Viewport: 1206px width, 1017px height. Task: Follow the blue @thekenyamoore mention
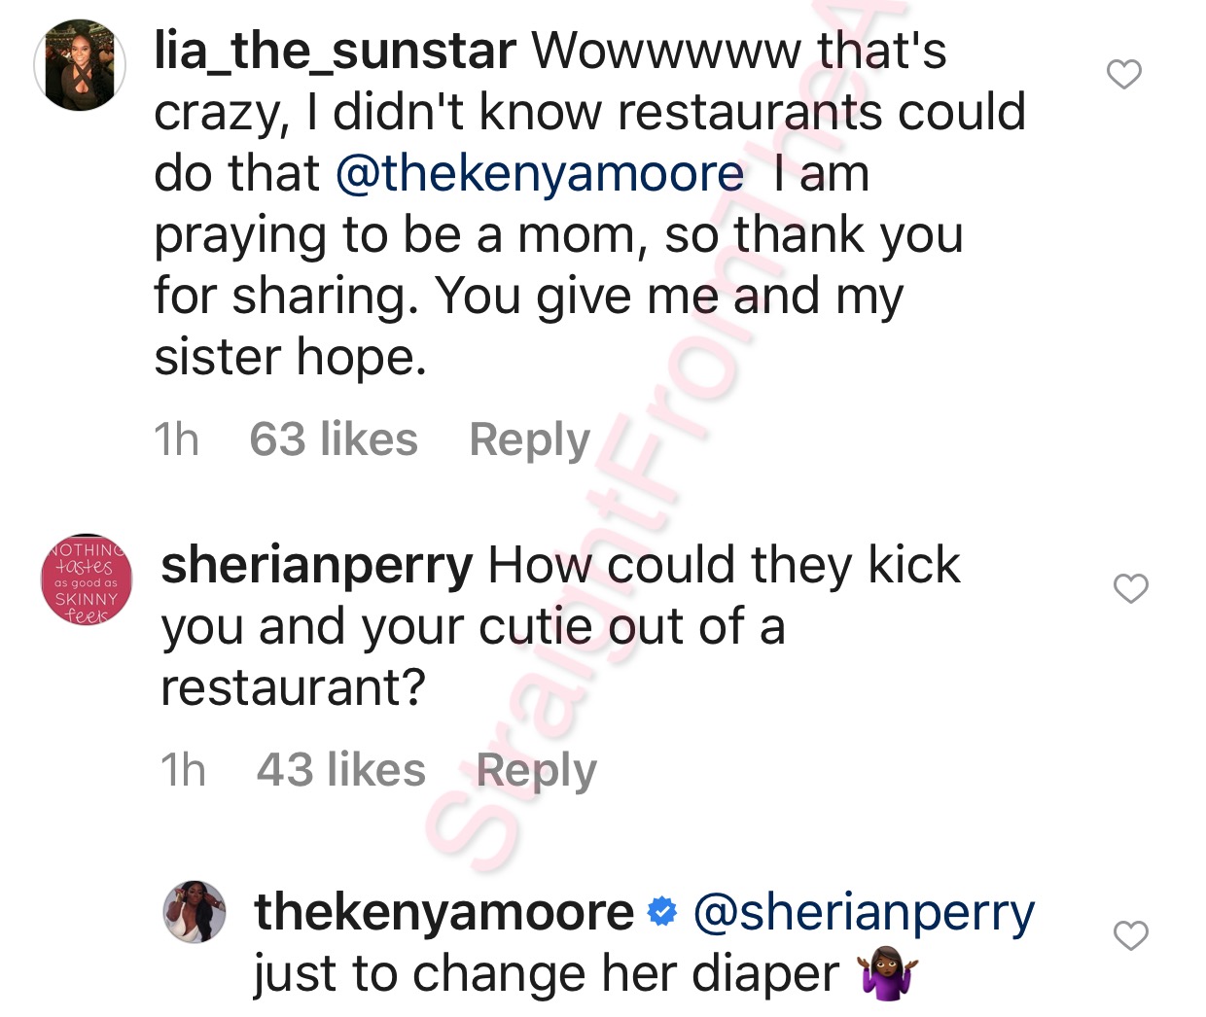click(x=540, y=173)
